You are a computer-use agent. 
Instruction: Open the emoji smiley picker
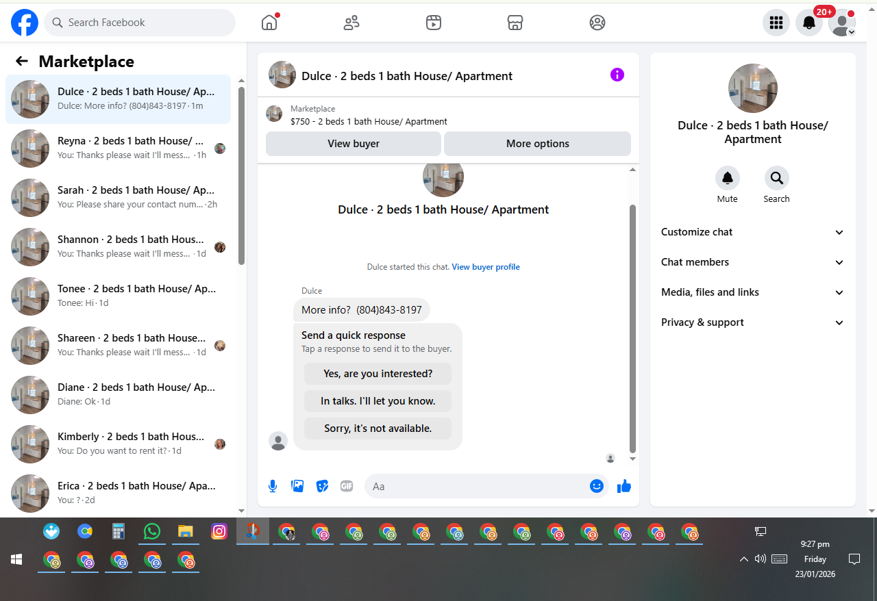click(x=597, y=486)
